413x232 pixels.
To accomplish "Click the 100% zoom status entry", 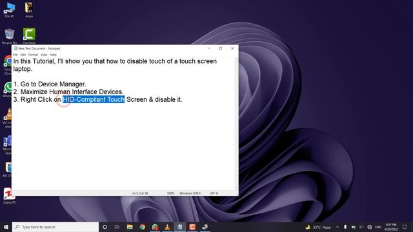I will (x=170, y=193).
